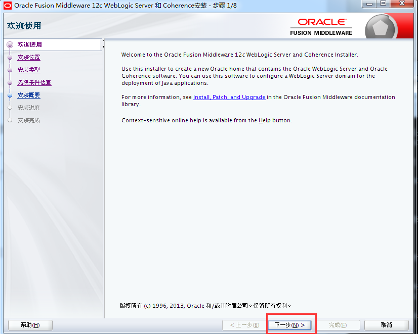
Task: Click the 安装完成 step label
Action: tap(29, 120)
